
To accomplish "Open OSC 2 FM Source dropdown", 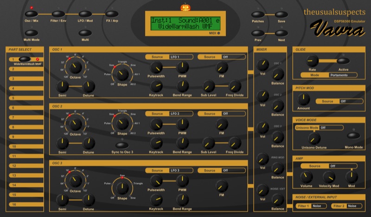I will [x=222, y=114].
